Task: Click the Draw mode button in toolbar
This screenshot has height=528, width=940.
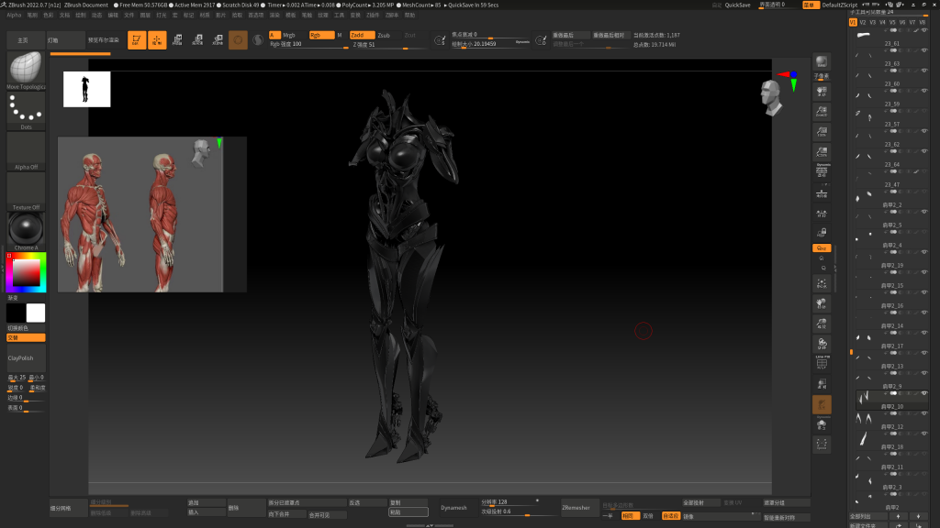Action: pos(157,39)
